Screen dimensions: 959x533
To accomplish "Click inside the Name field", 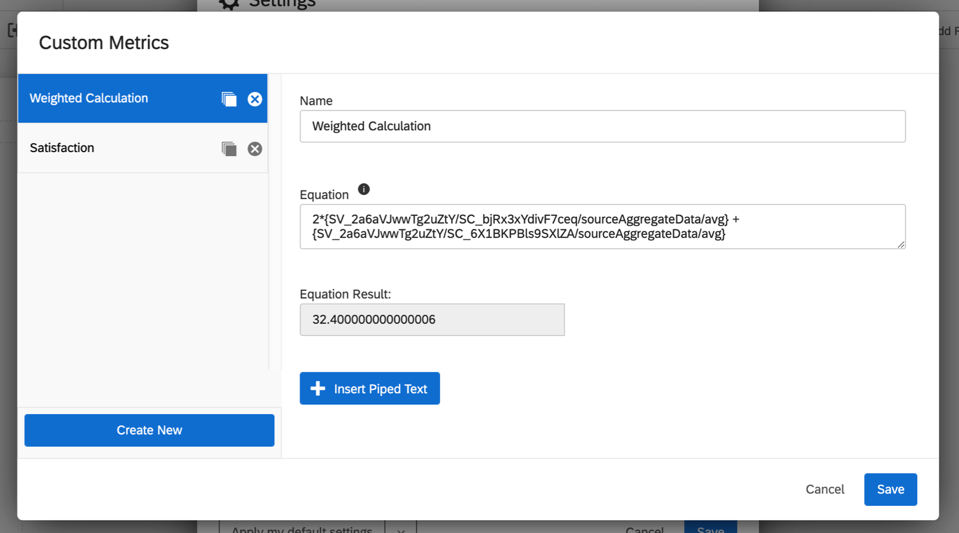I will click(602, 126).
